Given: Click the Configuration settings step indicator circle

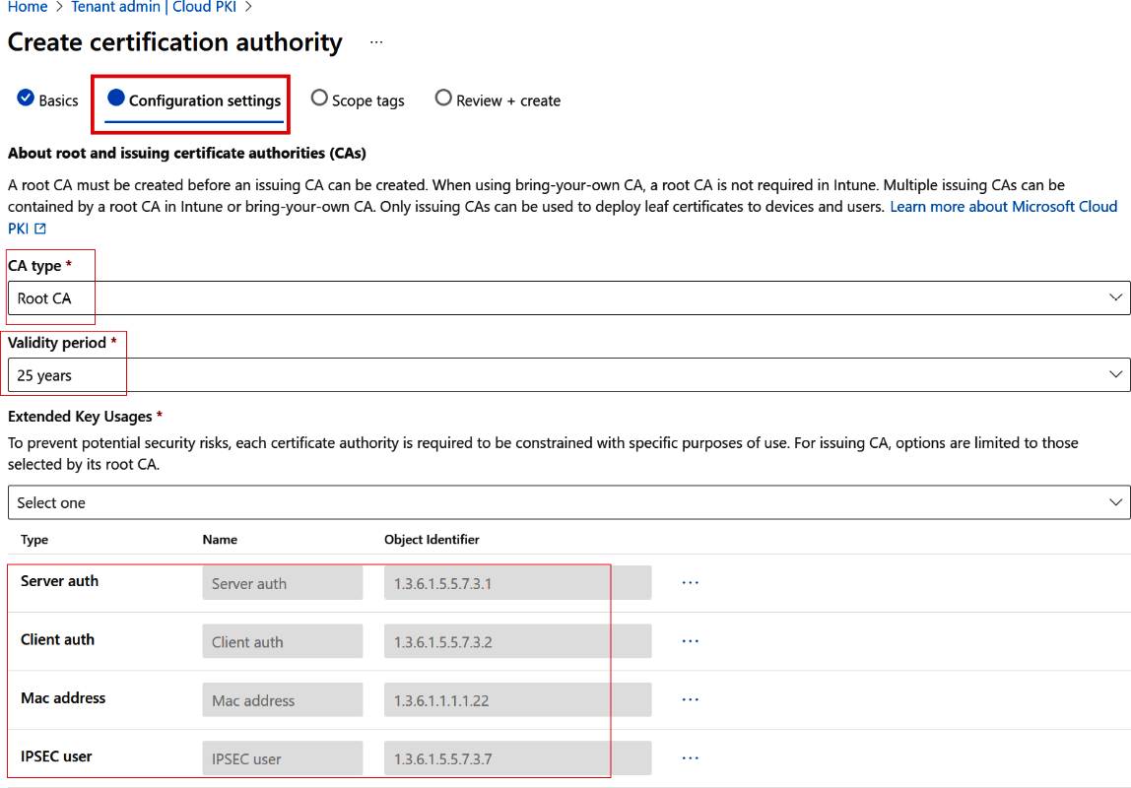Looking at the screenshot, I should pyautogui.click(x=116, y=98).
